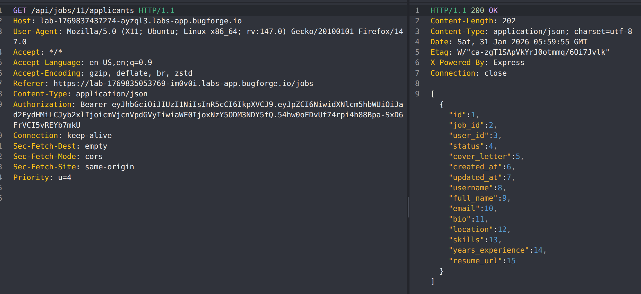
Task: Click the X-Powered-By Express header
Action: tap(477, 63)
